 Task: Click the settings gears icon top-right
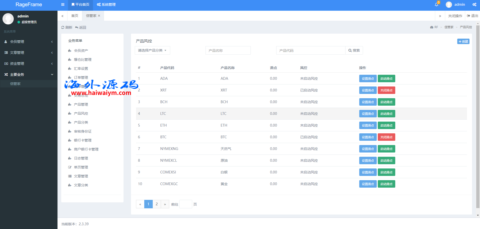(x=474, y=4)
